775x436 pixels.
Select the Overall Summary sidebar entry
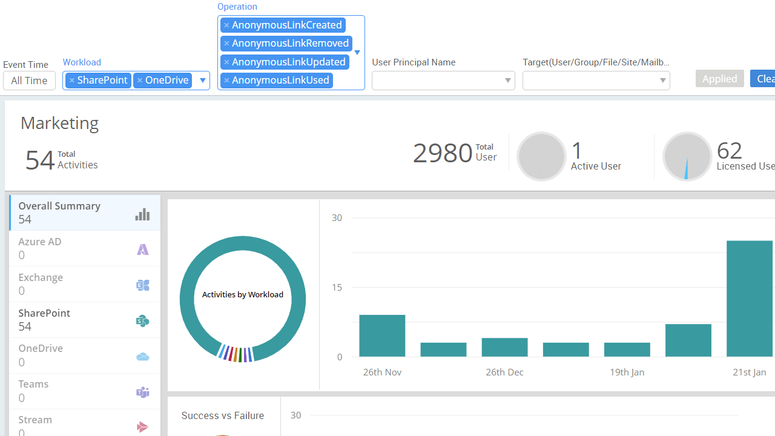click(x=59, y=206)
